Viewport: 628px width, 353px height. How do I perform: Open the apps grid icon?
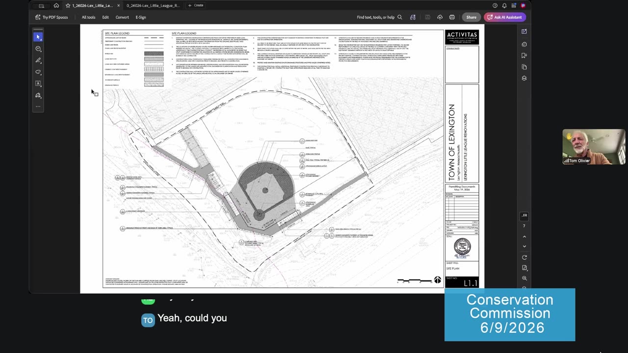(x=513, y=5)
